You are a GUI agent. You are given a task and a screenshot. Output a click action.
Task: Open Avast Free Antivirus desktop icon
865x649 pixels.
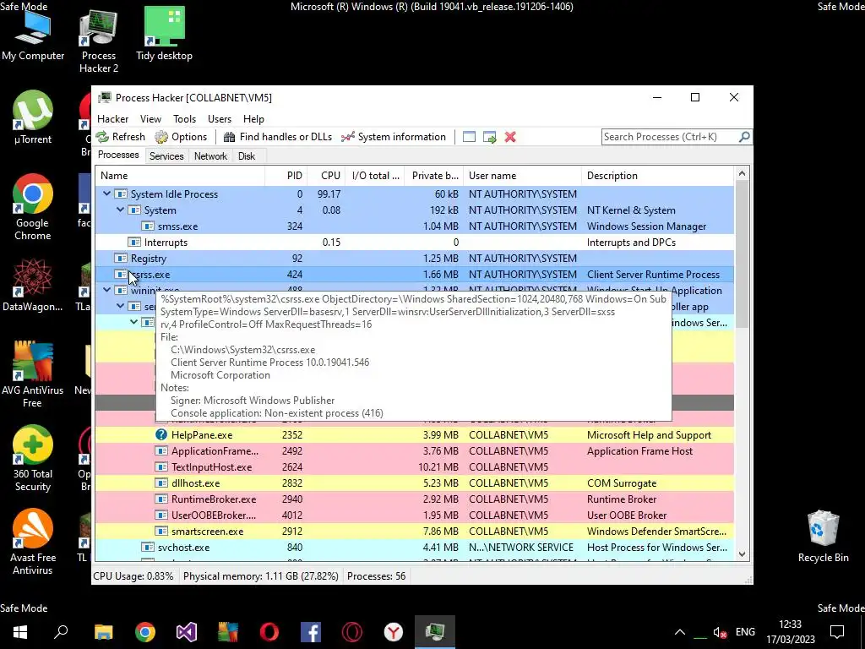click(33, 542)
